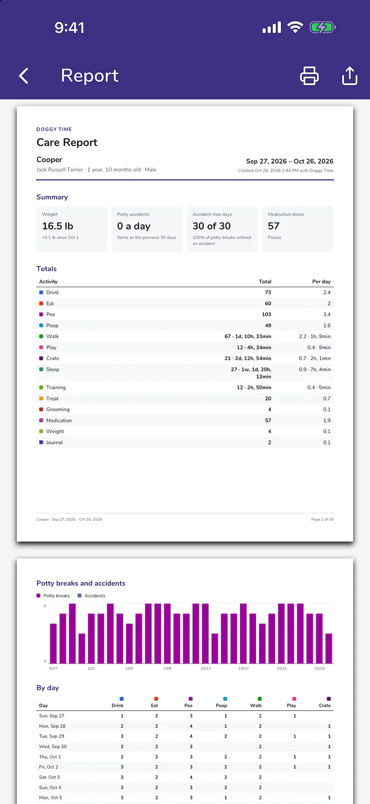Click the Day column header
The image size is (370, 804).
43,706
